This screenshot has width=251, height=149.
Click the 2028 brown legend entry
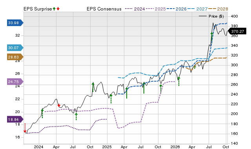[x=218, y=9]
